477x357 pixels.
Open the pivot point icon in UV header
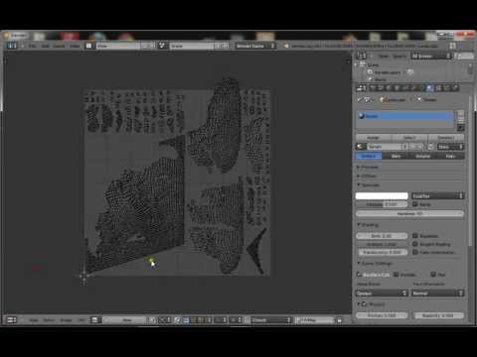pos(164,320)
